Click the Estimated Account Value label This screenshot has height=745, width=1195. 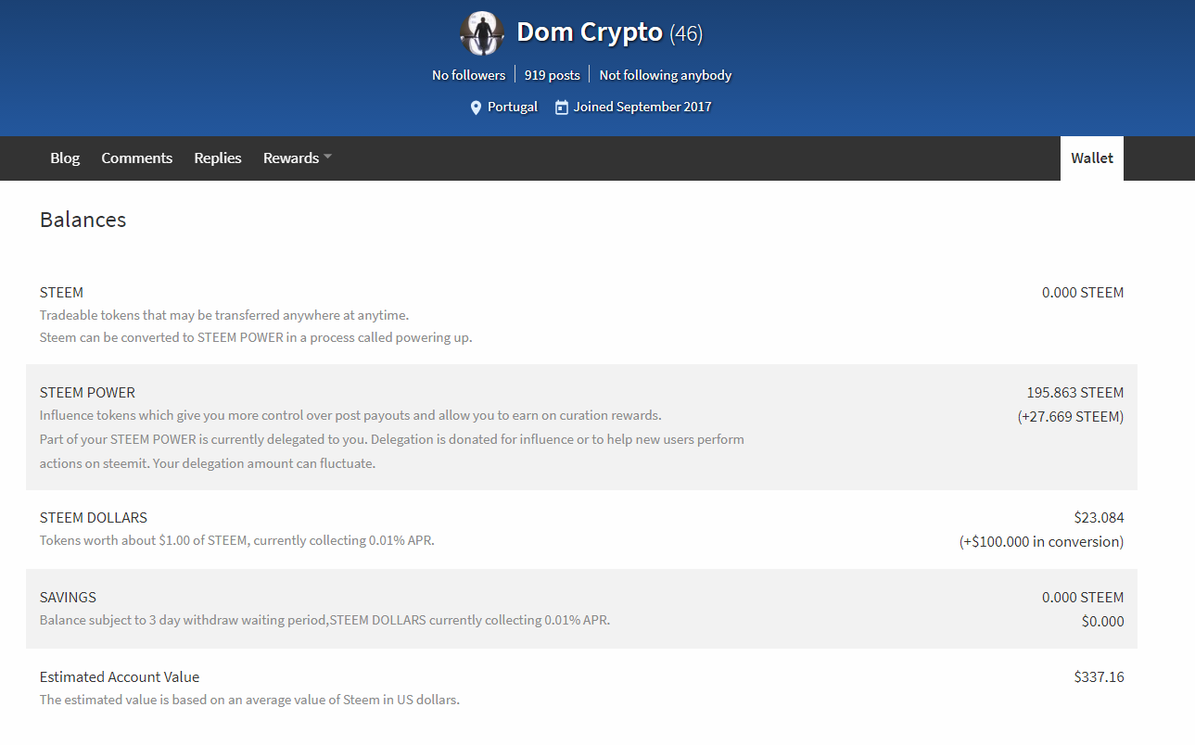(120, 677)
